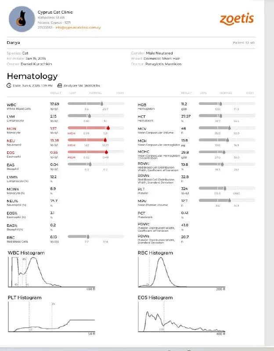Click the Cyprus Cat Clinic logo
The height and width of the screenshot is (351, 274).
tap(22, 19)
